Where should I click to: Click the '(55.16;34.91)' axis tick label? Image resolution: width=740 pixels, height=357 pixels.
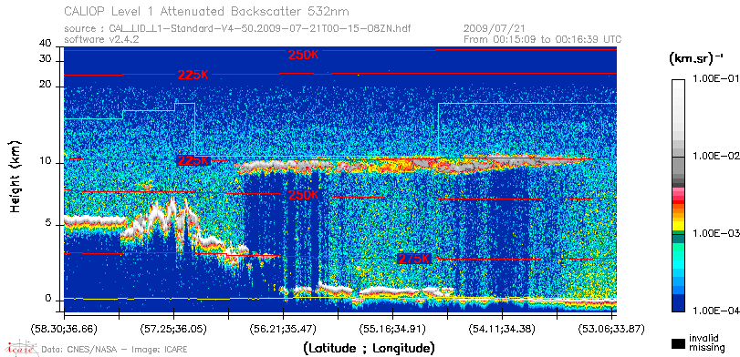point(392,328)
